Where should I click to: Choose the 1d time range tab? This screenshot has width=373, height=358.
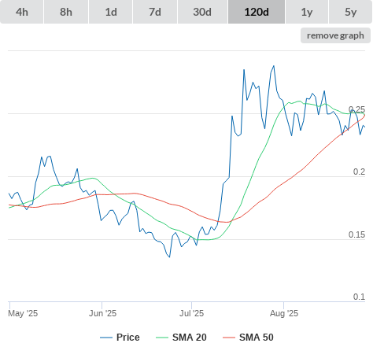coord(111,12)
